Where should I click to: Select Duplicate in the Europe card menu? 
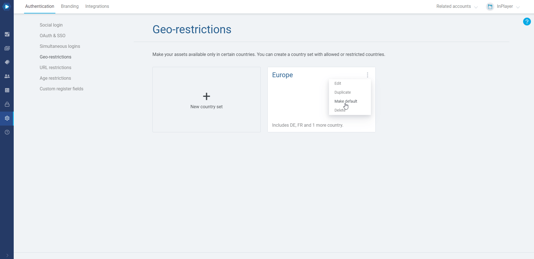(x=342, y=92)
